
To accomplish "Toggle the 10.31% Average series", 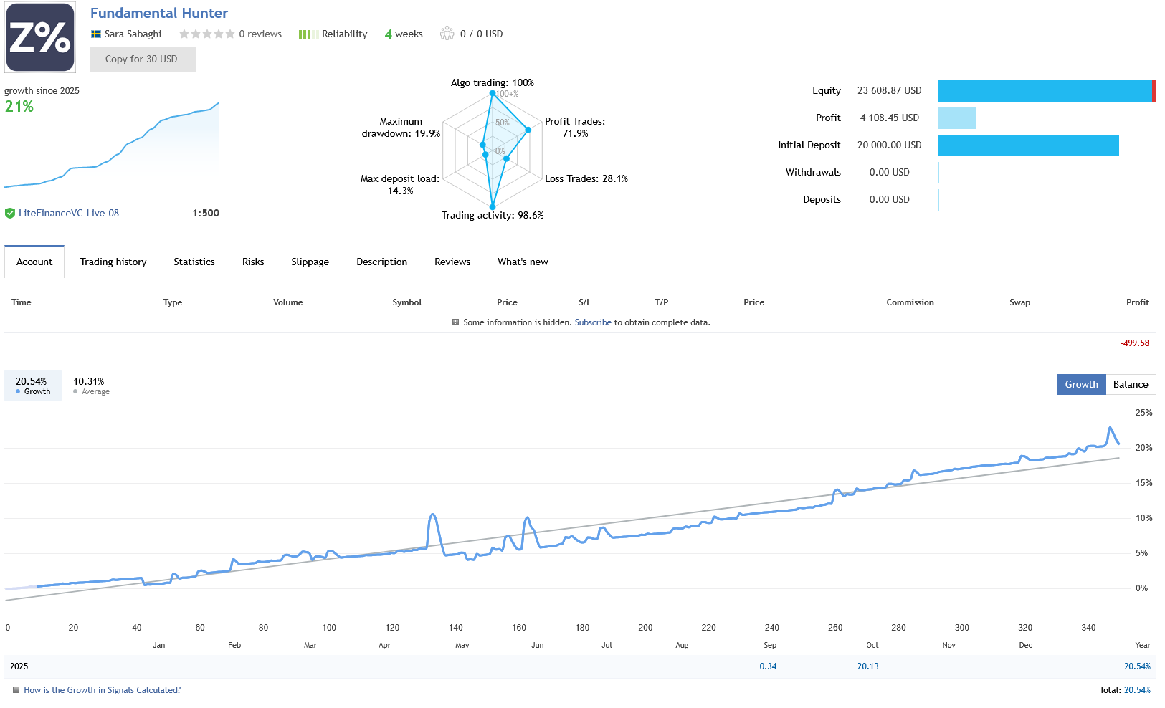I will [90, 386].
